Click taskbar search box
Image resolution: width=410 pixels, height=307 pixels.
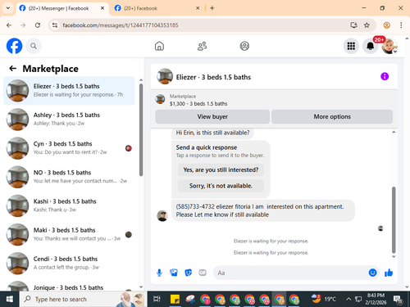coord(82,300)
